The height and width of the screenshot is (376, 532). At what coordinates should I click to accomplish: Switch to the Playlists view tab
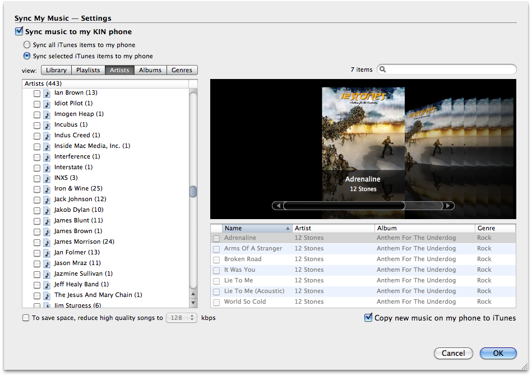[x=88, y=70]
